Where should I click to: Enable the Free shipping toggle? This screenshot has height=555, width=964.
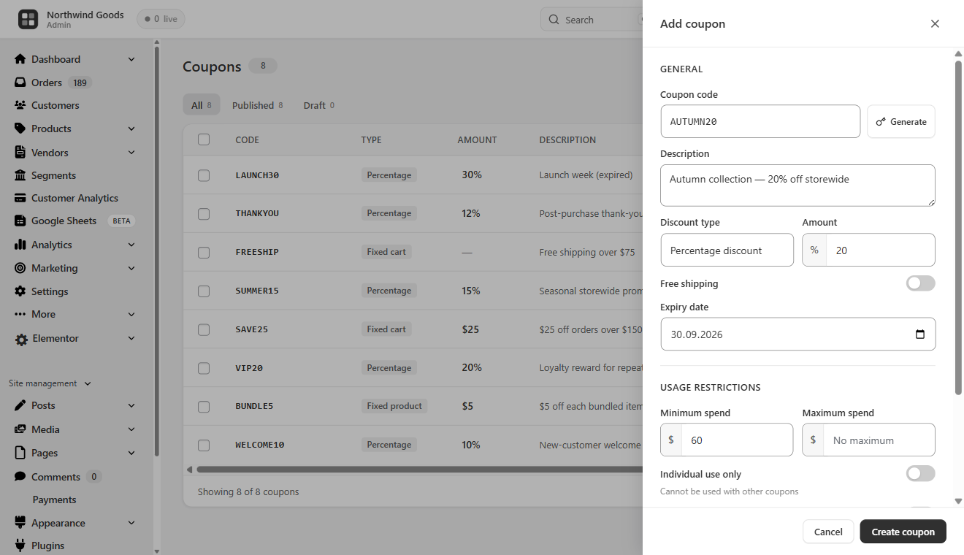[920, 283]
